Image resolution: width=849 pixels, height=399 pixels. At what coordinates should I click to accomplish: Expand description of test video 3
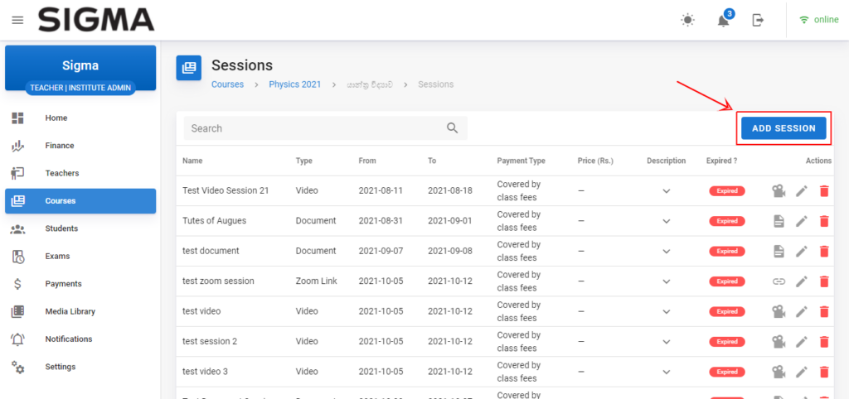tap(667, 373)
